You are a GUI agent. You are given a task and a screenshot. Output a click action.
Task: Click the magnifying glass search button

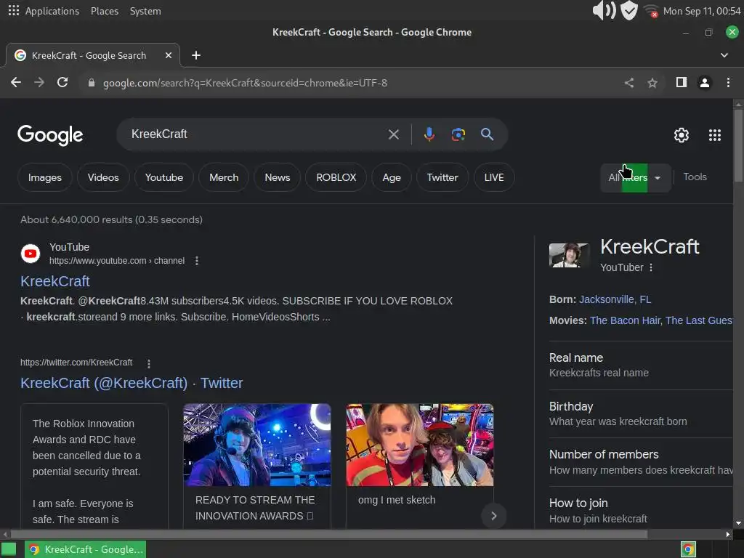(487, 134)
